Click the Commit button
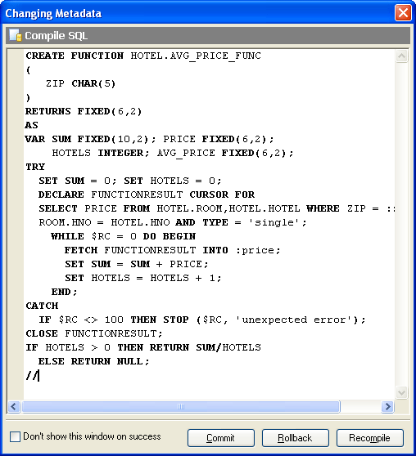The height and width of the screenshot is (456, 416). [x=220, y=438]
